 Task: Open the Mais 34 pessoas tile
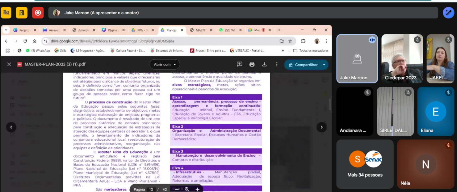tap(365, 164)
